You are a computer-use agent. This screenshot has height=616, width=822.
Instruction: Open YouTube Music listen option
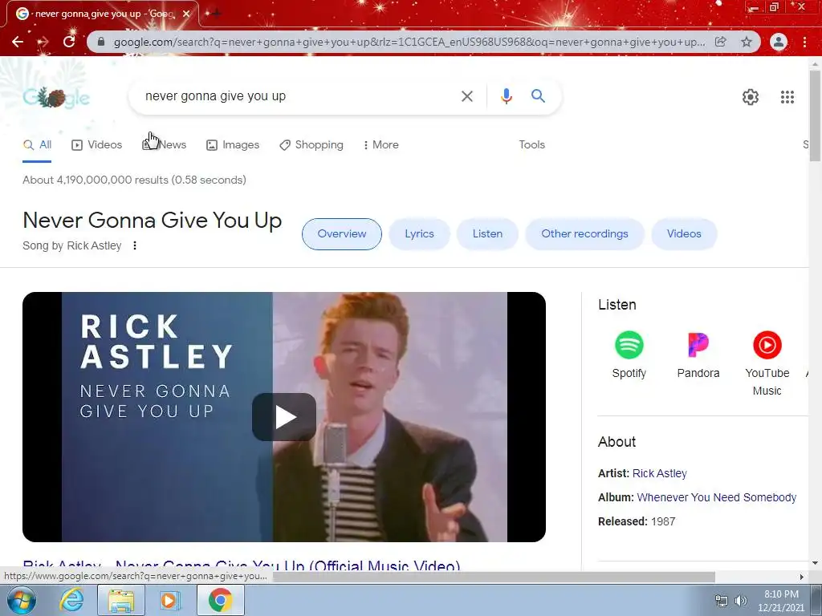[767, 363]
